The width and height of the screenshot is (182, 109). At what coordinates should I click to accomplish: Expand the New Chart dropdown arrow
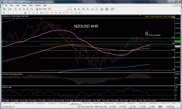6,9
